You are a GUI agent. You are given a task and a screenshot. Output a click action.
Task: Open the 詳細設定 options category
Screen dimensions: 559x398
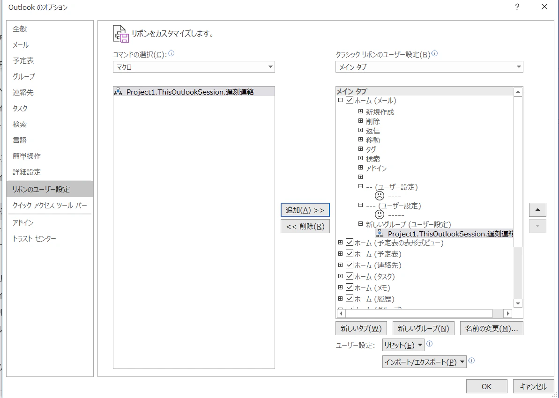point(50,172)
